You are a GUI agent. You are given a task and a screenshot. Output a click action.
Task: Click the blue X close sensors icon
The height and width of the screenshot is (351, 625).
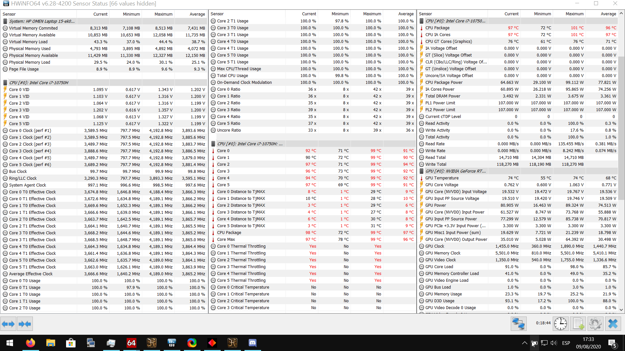[613, 324]
